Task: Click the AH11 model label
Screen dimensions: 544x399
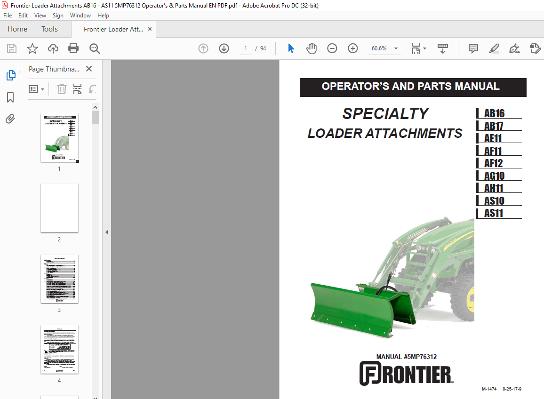Action: pyautogui.click(x=493, y=188)
